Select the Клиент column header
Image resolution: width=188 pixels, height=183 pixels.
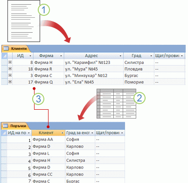49,133
